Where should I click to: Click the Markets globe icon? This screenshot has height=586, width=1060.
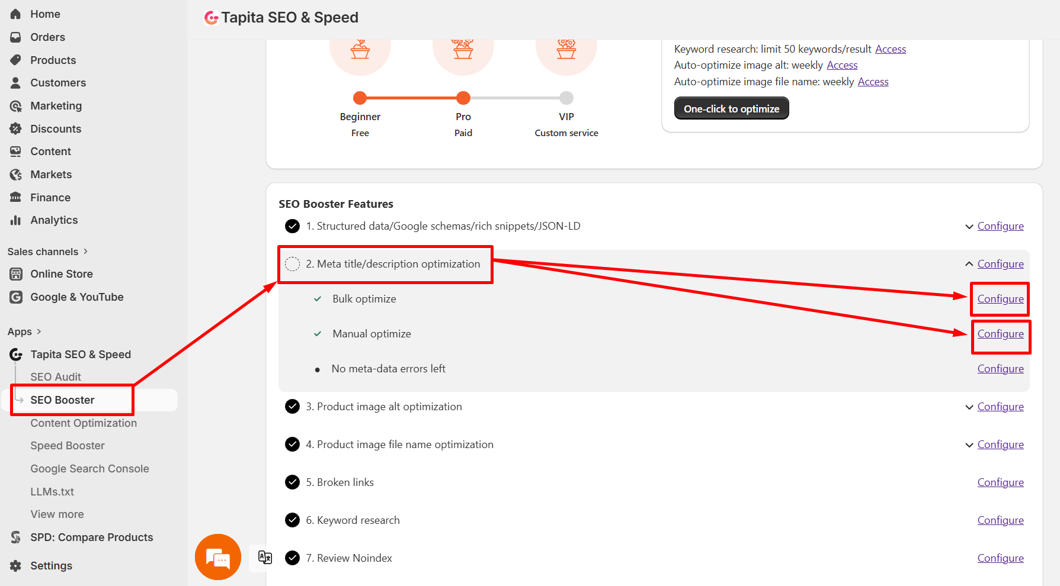tap(16, 175)
